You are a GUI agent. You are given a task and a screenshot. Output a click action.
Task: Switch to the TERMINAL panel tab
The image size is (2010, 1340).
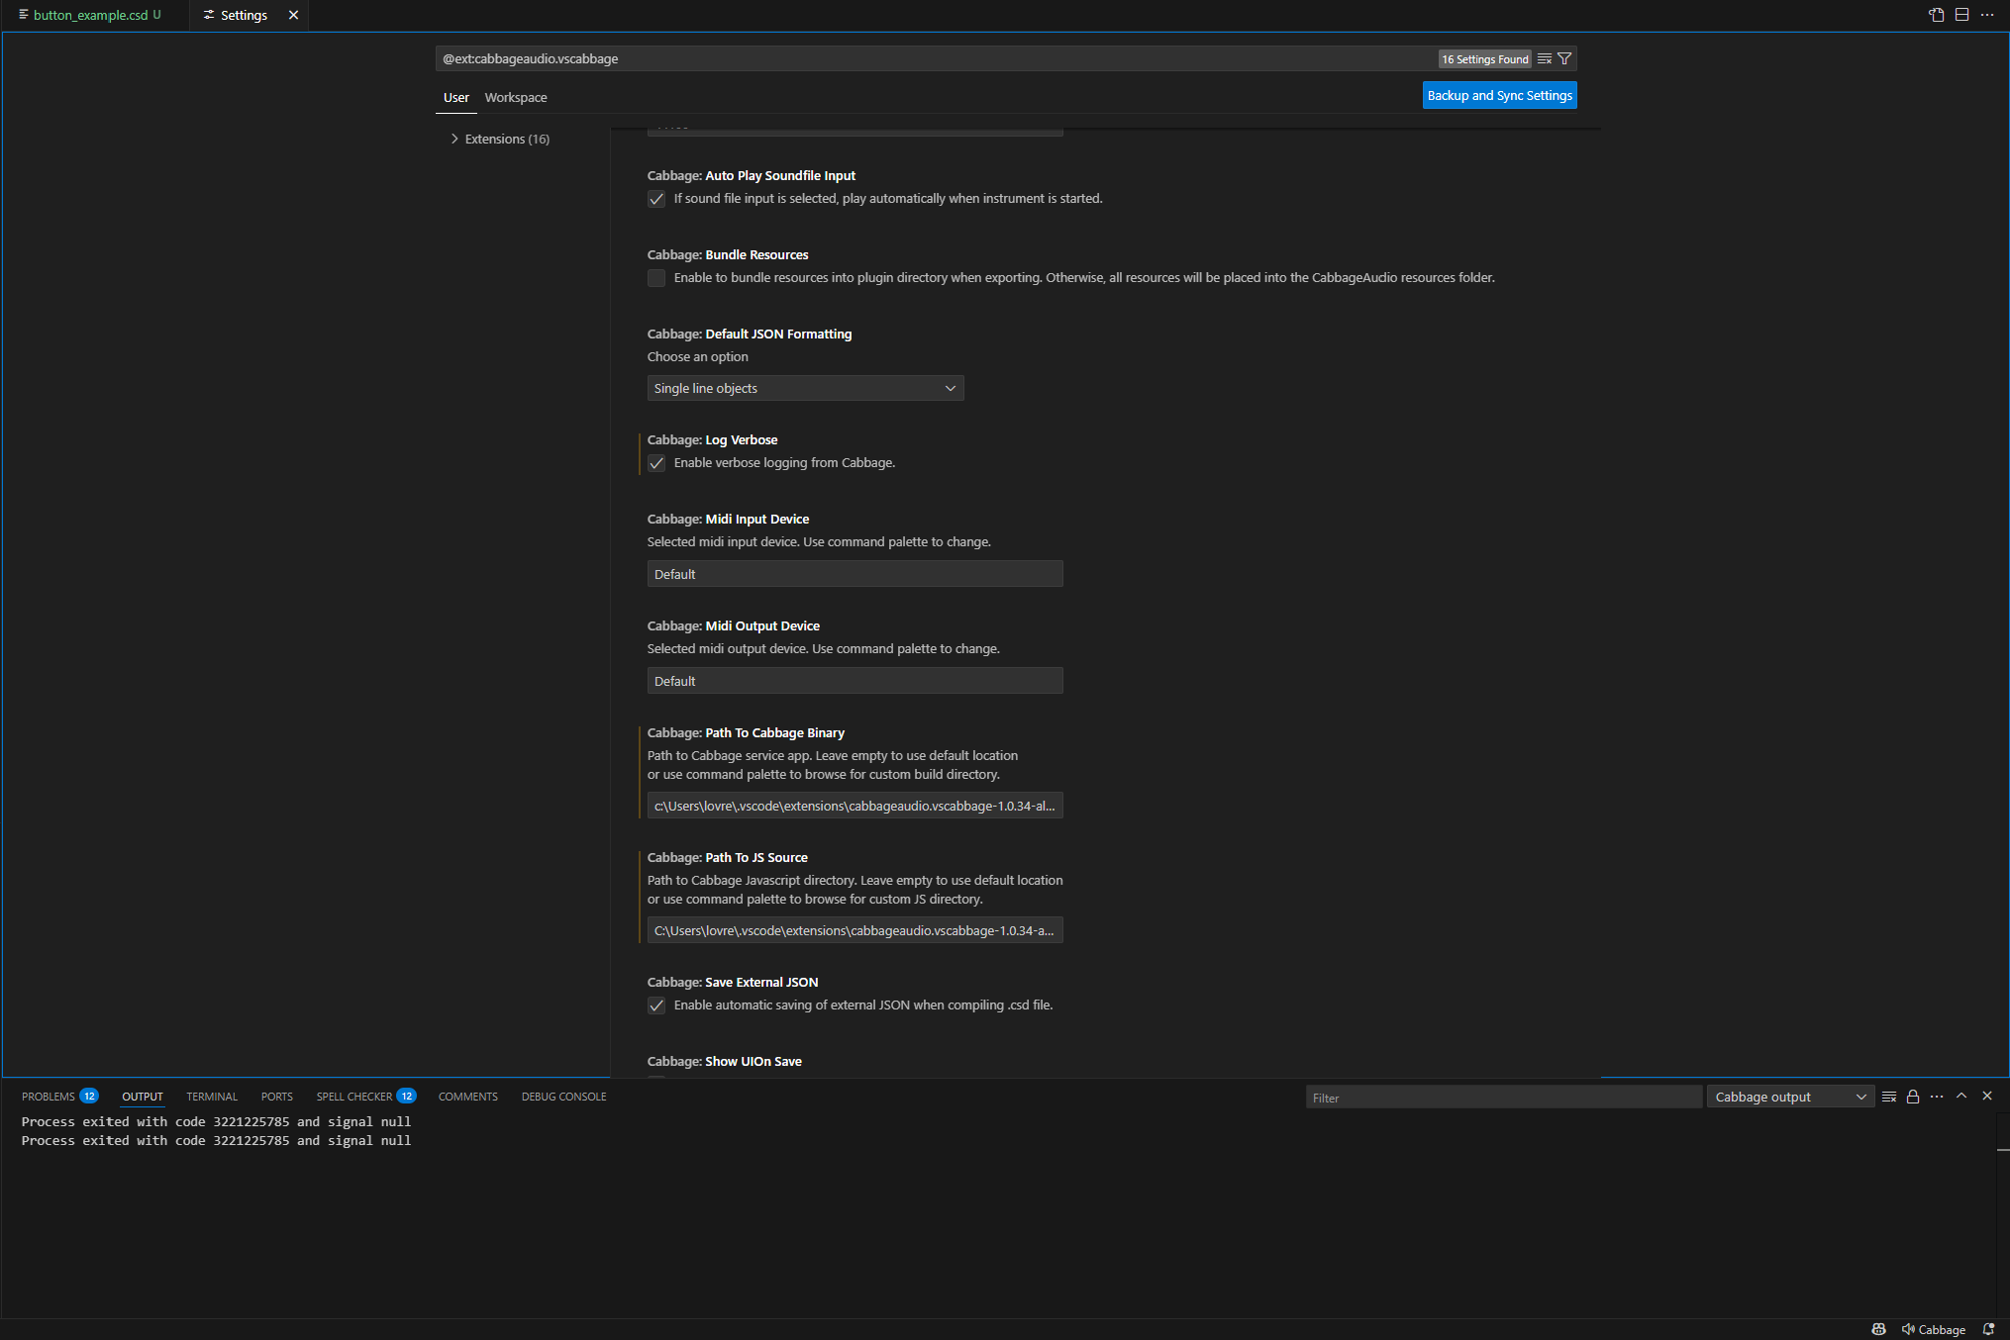(x=212, y=1097)
